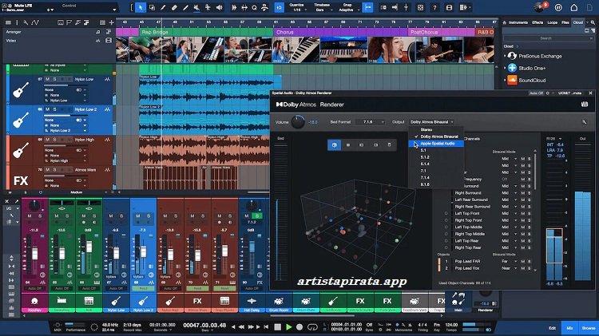Open the Dolby Atmos Renderer wrench settings
Viewport: 599px width, 336px height.
coord(584,122)
